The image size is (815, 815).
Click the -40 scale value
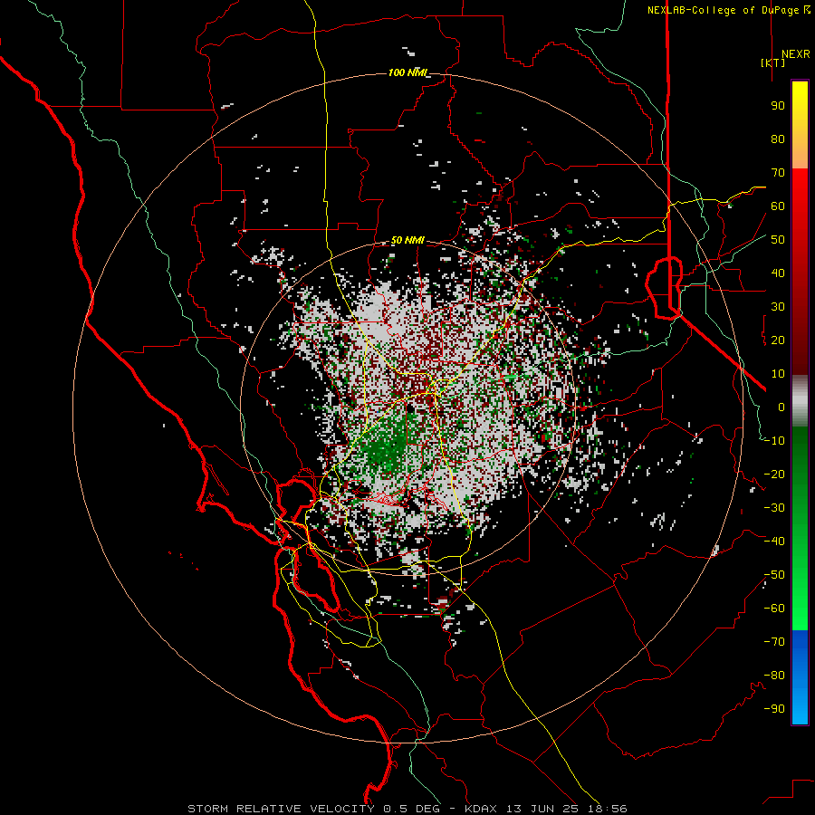pyautogui.click(x=774, y=542)
